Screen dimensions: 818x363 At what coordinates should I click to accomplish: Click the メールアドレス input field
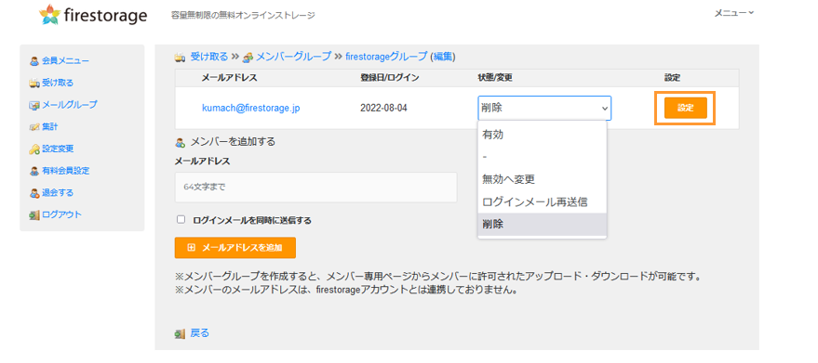316,187
